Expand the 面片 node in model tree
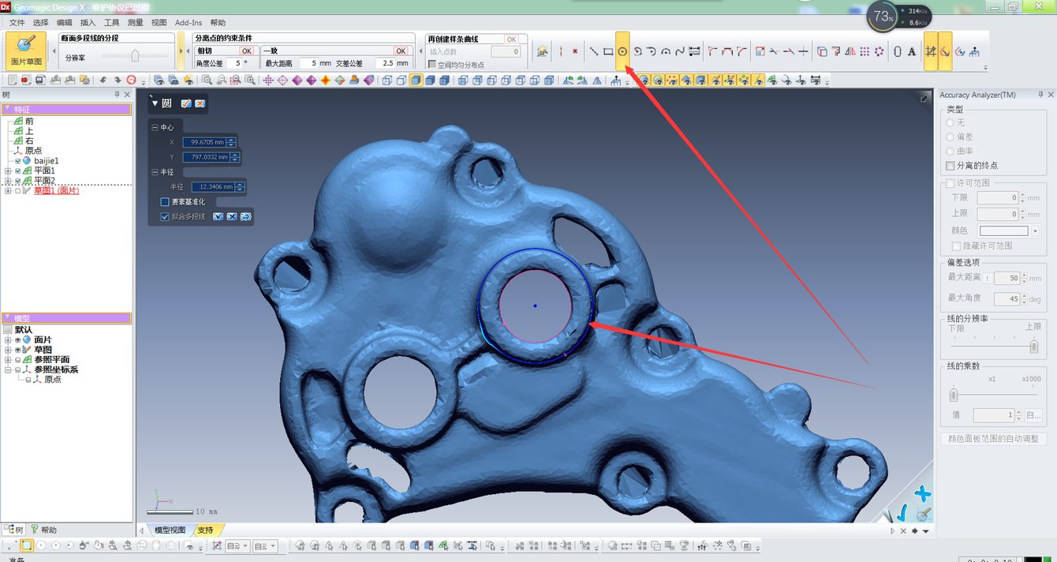The width and height of the screenshot is (1057, 562). 8,339
